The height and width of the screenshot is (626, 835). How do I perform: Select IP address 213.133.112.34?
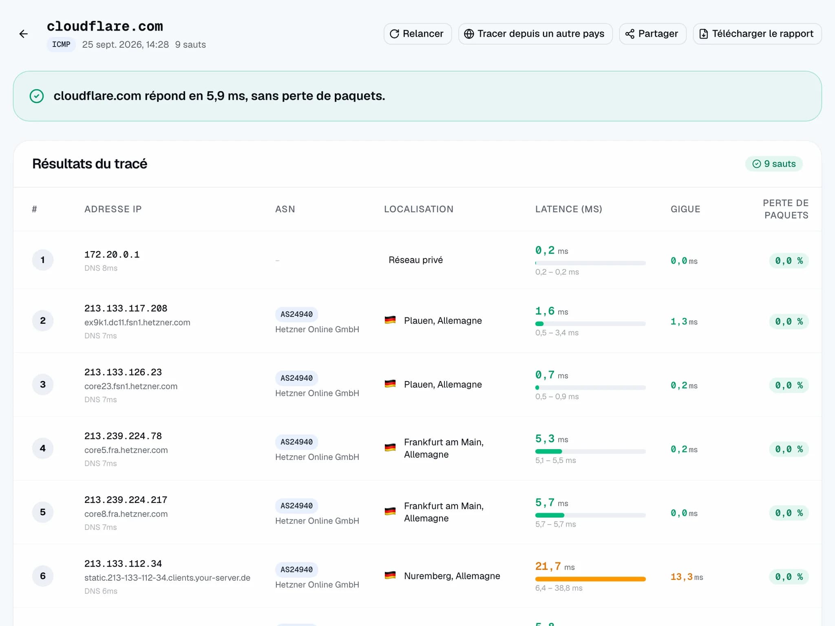pyautogui.click(x=123, y=564)
